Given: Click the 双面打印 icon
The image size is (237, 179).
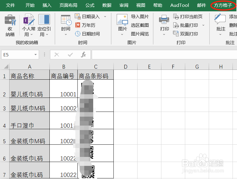Looking at the screenshot, I should [x=176, y=34].
